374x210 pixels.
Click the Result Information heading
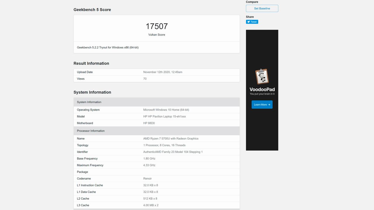point(91,63)
